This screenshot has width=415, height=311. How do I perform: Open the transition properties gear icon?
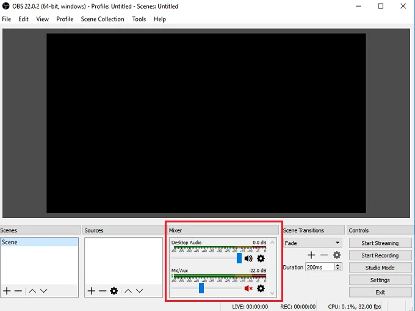point(336,255)
